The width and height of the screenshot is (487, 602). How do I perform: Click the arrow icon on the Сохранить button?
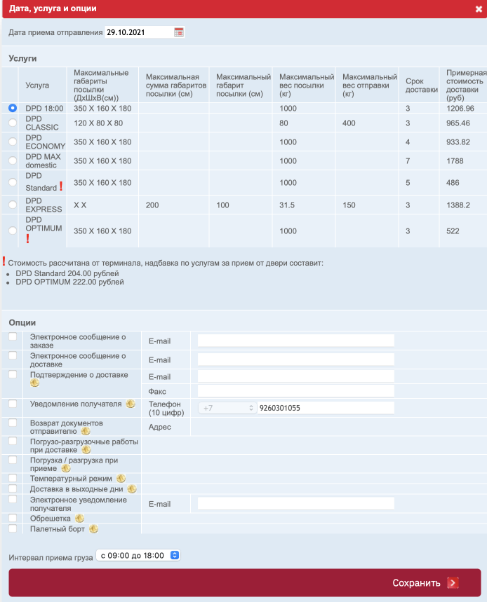(x=453, y=583)
